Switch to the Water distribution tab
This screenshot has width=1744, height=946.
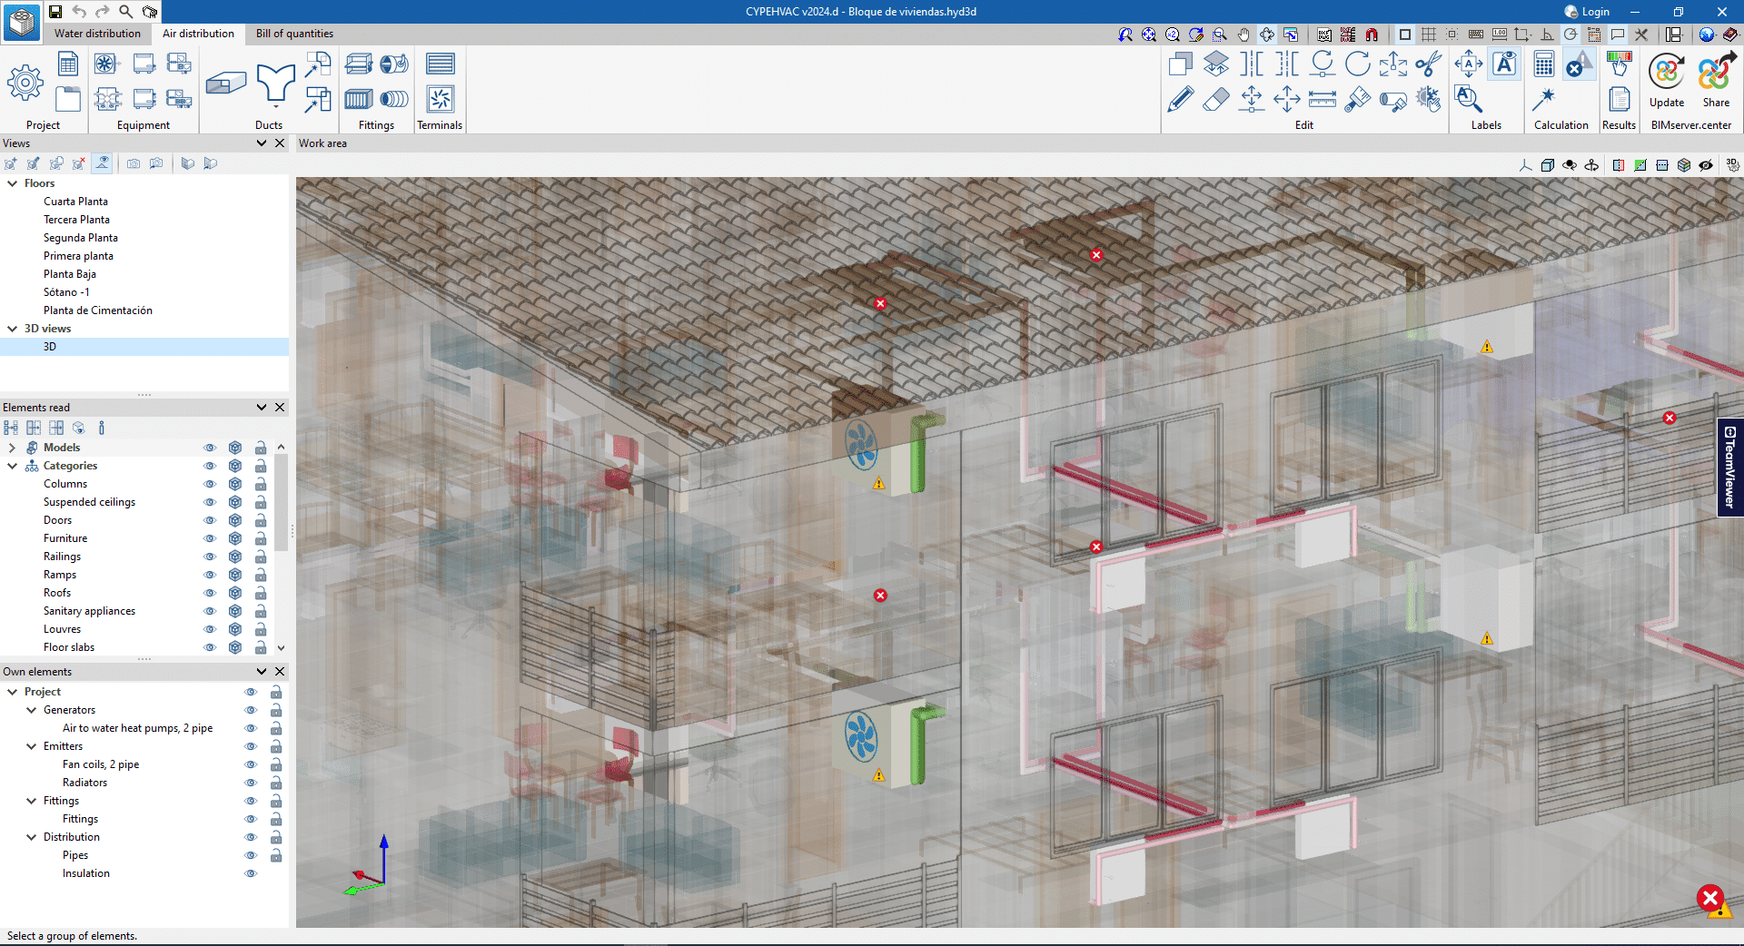pos(97,34)
